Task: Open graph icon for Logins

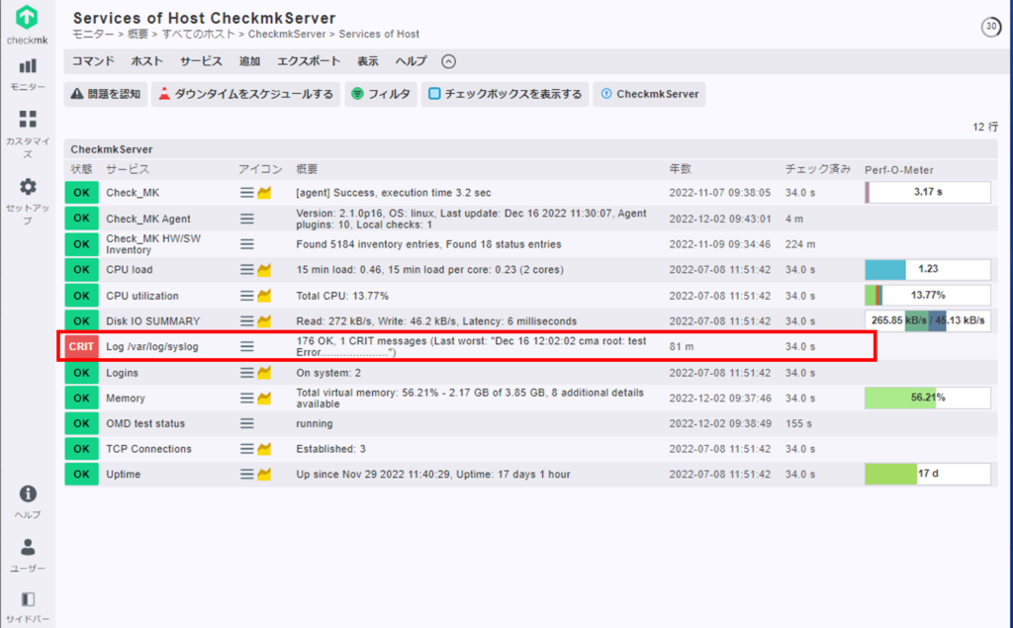Action: pyautogui.click(x=264, y=373)
